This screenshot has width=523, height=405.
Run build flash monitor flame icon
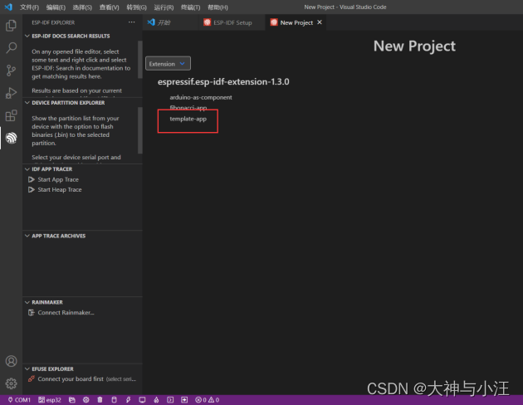pos(156,400)
